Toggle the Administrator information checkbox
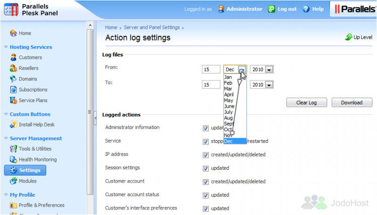 pyautogui.click(x=205, y=128)
